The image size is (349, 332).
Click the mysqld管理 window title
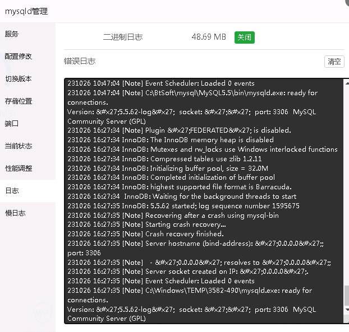[26, 11]
